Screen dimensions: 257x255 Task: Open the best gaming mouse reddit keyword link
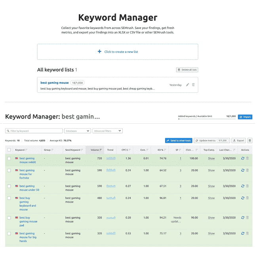[28, 160]
